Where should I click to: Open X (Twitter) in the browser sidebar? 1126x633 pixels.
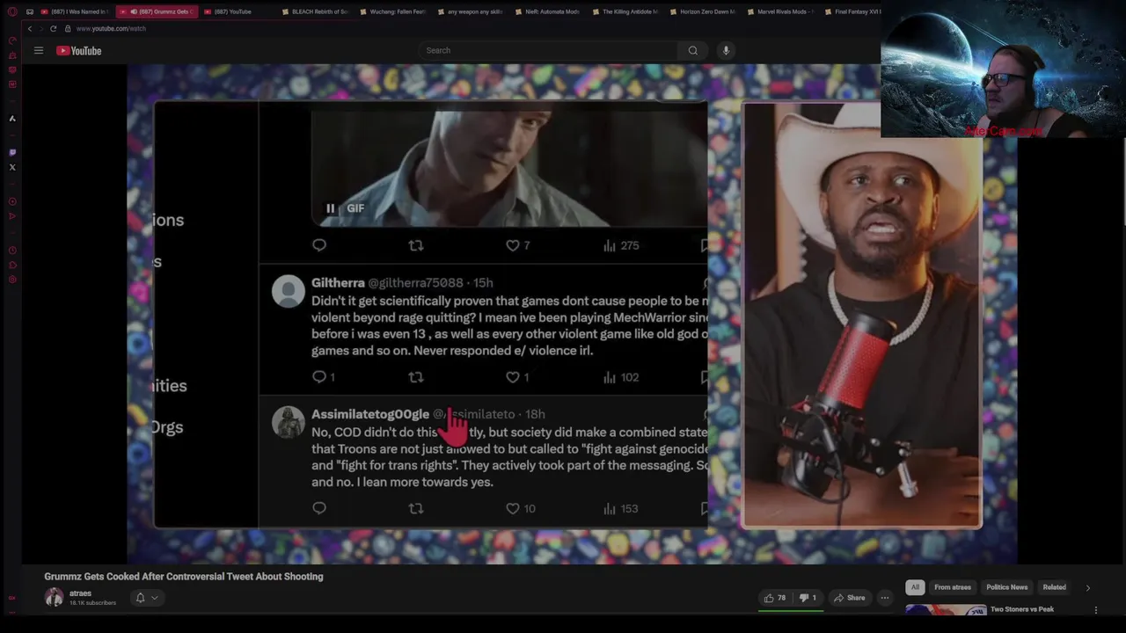point(12,167)
